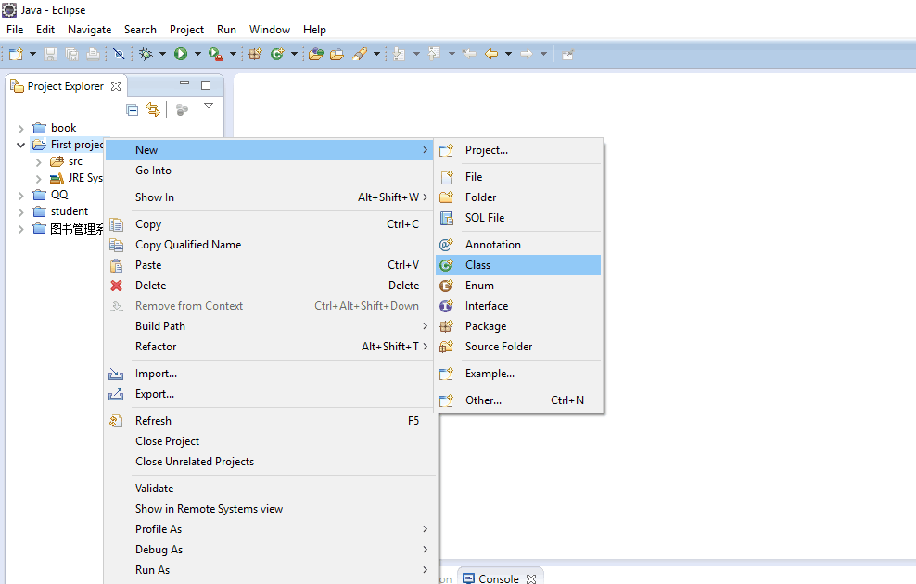Choose Project... in the New submenu
The image size is (916, 584).
[518, 150]
